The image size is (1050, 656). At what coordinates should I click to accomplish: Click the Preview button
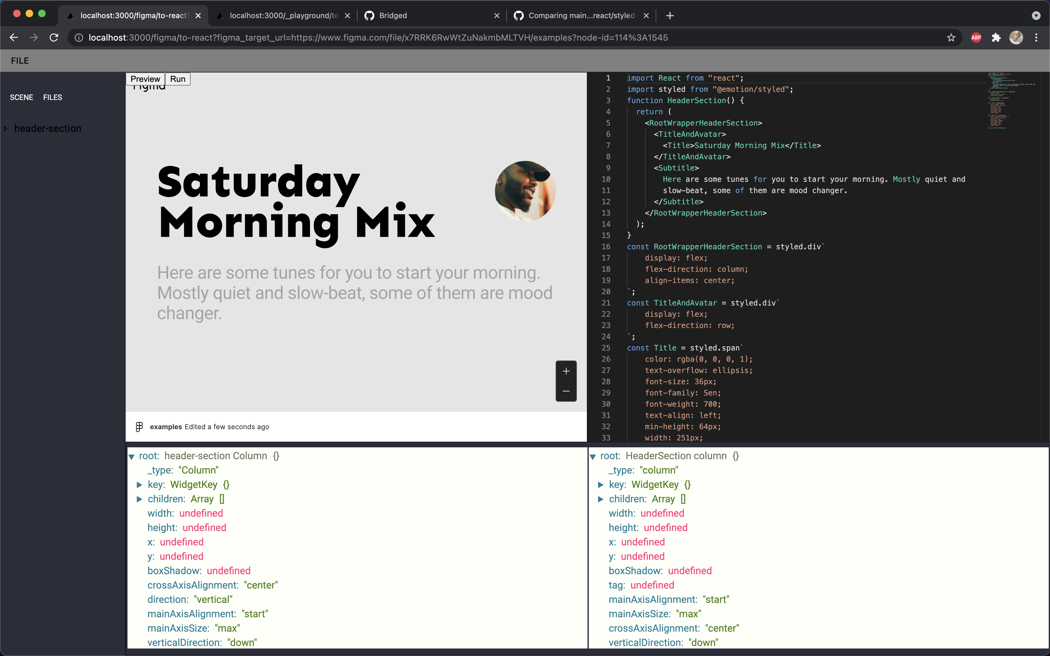(x=145, y=79)
